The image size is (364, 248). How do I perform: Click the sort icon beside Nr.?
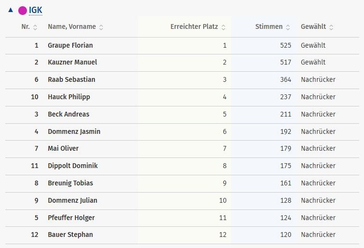(35, 27)
